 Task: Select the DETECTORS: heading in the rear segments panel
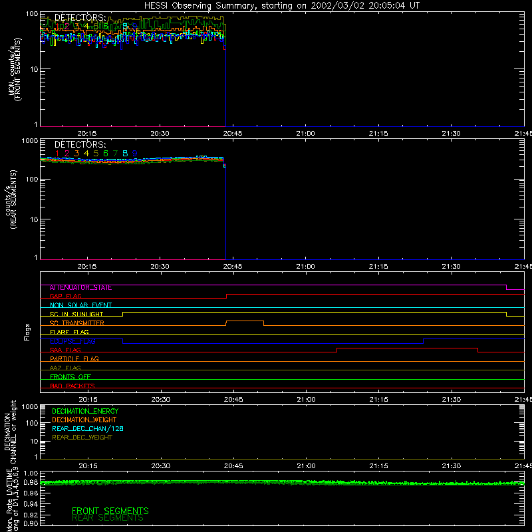80,145
